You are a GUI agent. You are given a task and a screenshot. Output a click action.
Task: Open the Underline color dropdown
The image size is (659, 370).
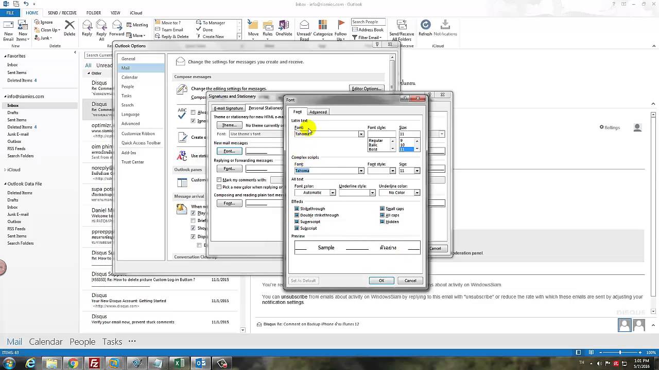[x=417, y=193]
